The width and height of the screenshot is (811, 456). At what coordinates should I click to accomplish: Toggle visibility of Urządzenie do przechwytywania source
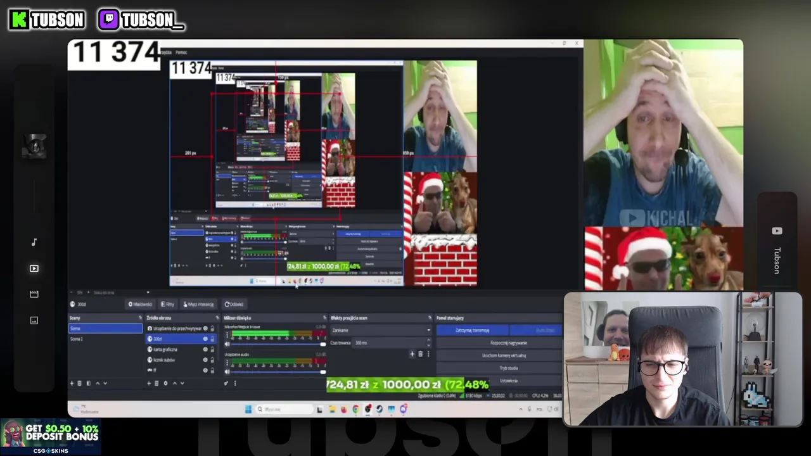coord(205,329)
